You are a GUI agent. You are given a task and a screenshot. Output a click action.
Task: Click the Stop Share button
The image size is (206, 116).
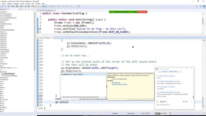(142, 12)
